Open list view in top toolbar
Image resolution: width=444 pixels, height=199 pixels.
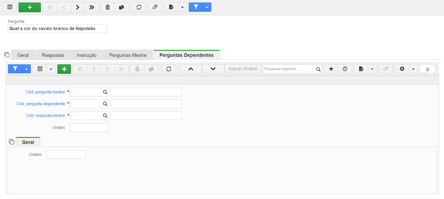point(10,7)
